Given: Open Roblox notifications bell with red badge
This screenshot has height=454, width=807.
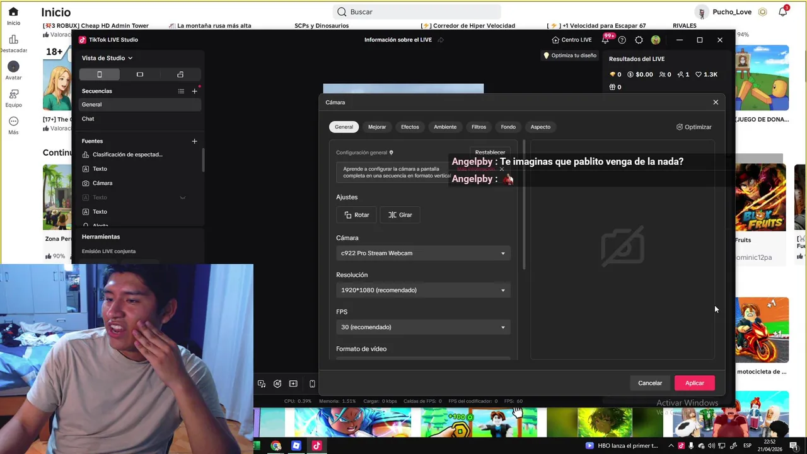Looking at the screenshot, I should [x=783, y=11].
